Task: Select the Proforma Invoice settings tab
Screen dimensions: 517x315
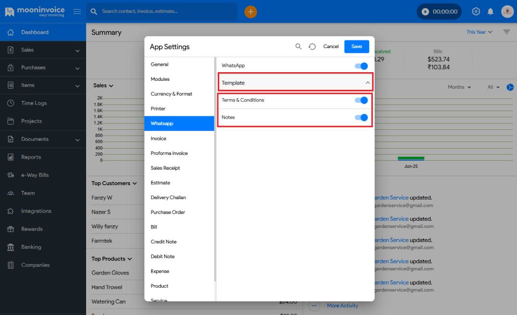Action: click(x=179, y=153)
